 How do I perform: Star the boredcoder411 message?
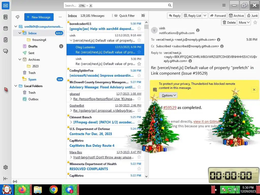click(x=139, y=29)
